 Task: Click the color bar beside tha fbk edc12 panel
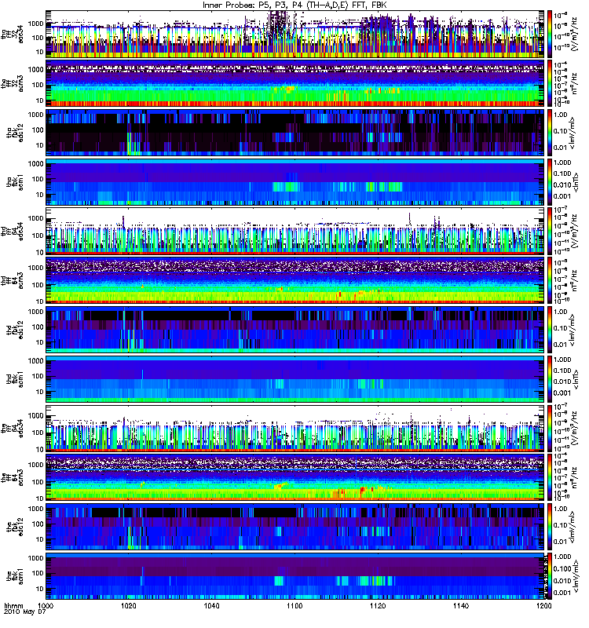tap(550, 133)
